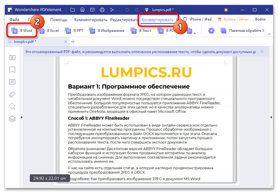
Task: Convert PDF using В PPT button
Action: 74,31
